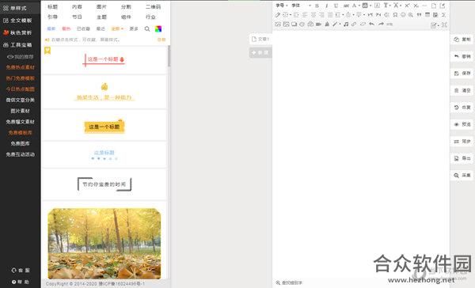Select the 二维码 style category tab
Image resolution: width=475 pixels, height=288 pixels.
(153, 6)
